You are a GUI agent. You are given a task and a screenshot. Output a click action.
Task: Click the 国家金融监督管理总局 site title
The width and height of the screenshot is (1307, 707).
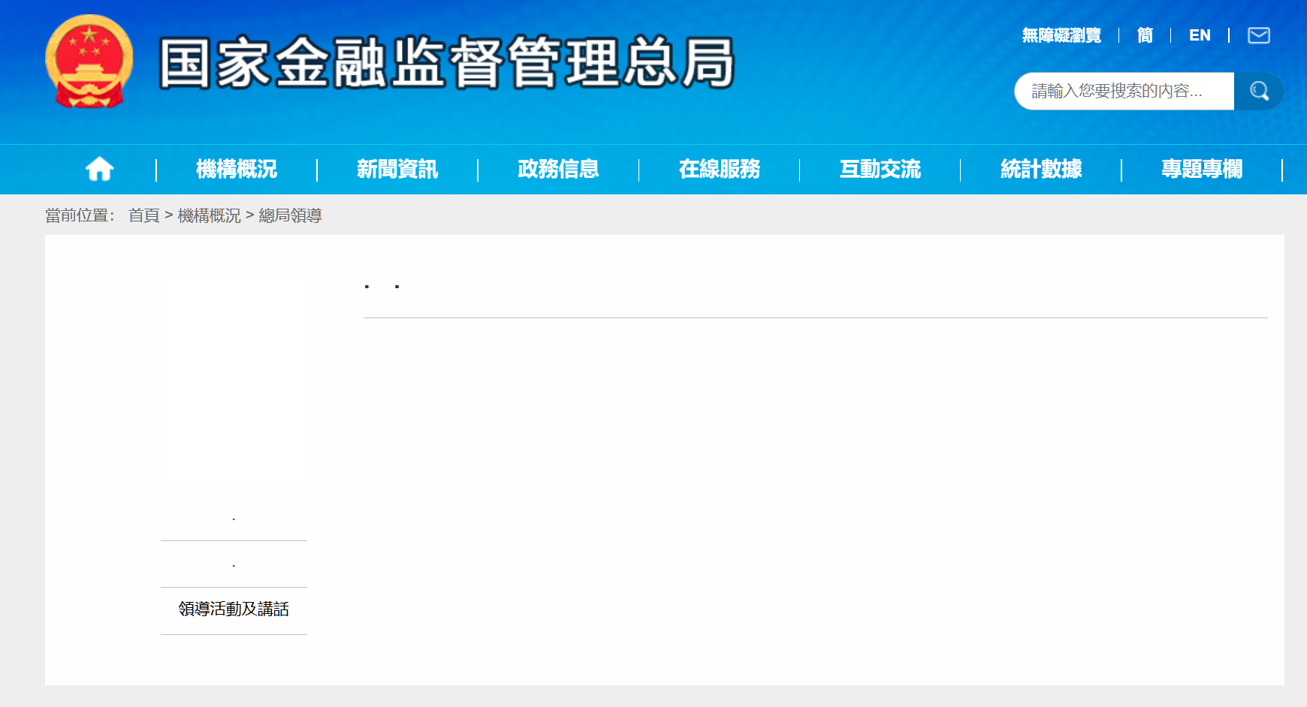tap(446, 63)
